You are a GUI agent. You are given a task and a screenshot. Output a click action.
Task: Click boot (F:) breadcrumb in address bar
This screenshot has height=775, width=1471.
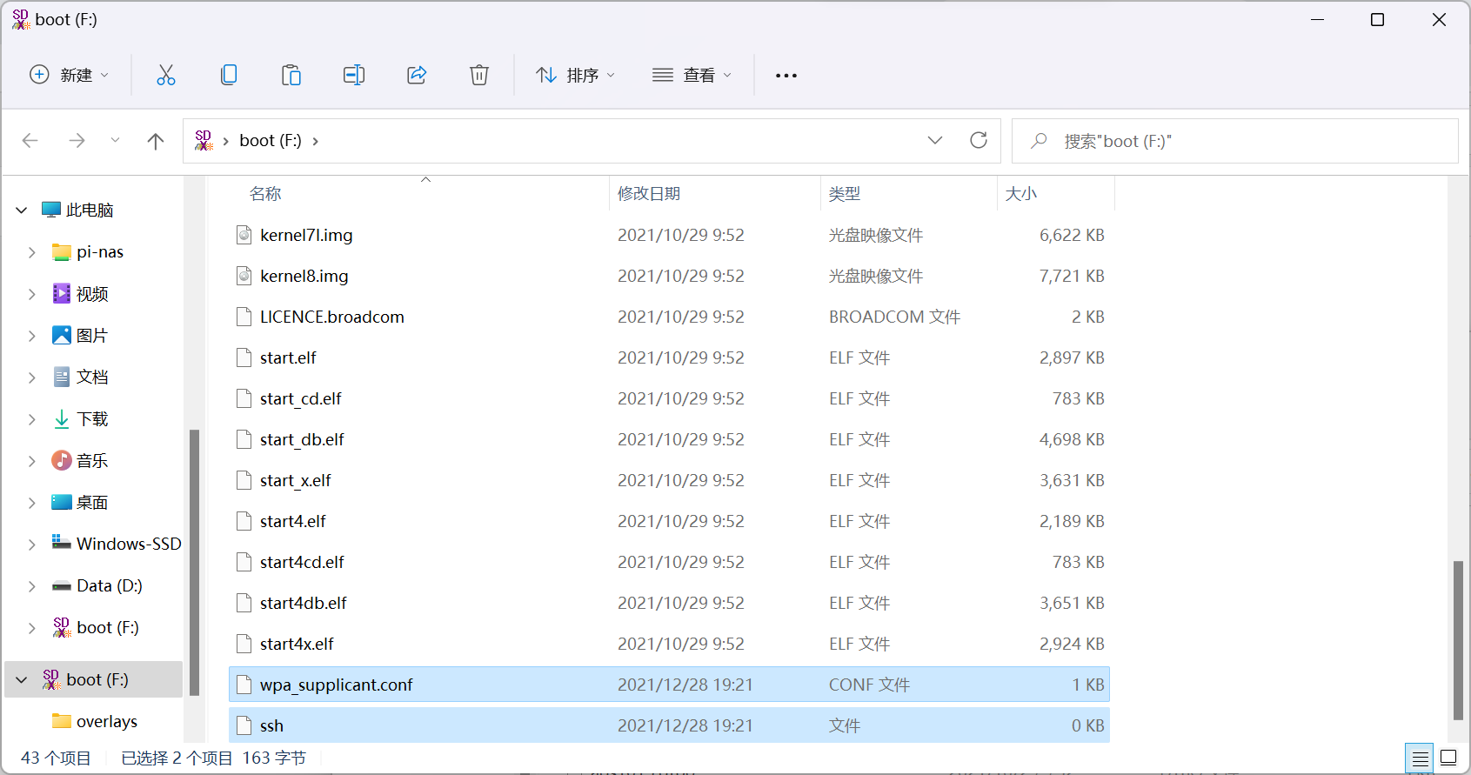[271, 140]
